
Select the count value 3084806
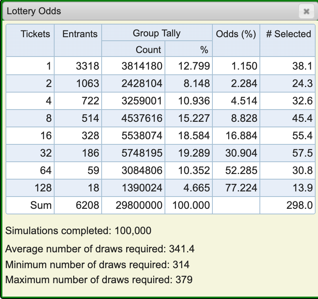point(142,170)
